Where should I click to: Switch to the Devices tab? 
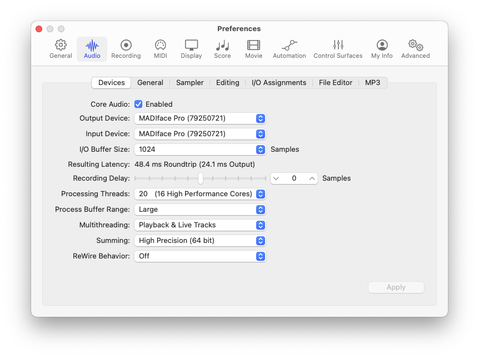tap(111, 83)
